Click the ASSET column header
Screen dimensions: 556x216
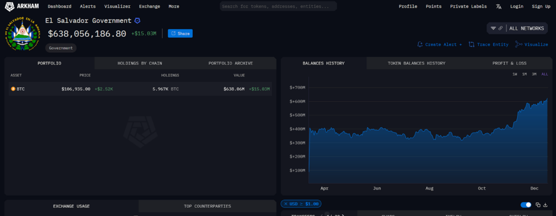click(16, 75)
